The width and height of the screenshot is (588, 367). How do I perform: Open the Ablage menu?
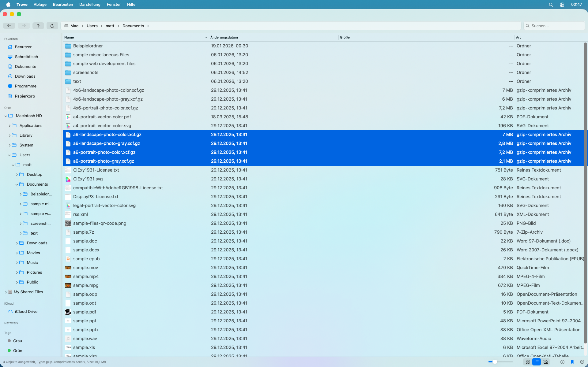tap(40, 4)
